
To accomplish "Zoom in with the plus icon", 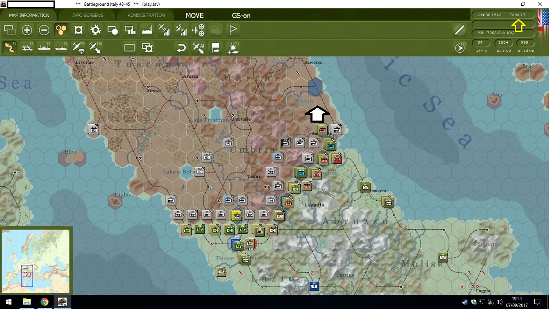I will click(x=27, y=30).
